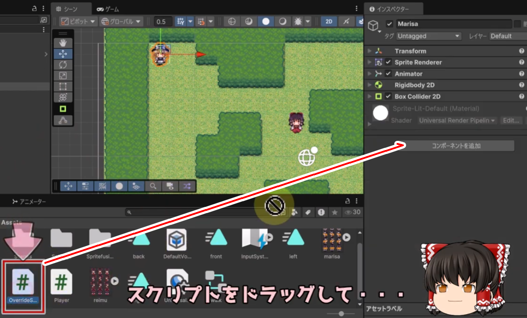Toggle the grid snapping icon

pyautogui.click(x=180, y=21)
